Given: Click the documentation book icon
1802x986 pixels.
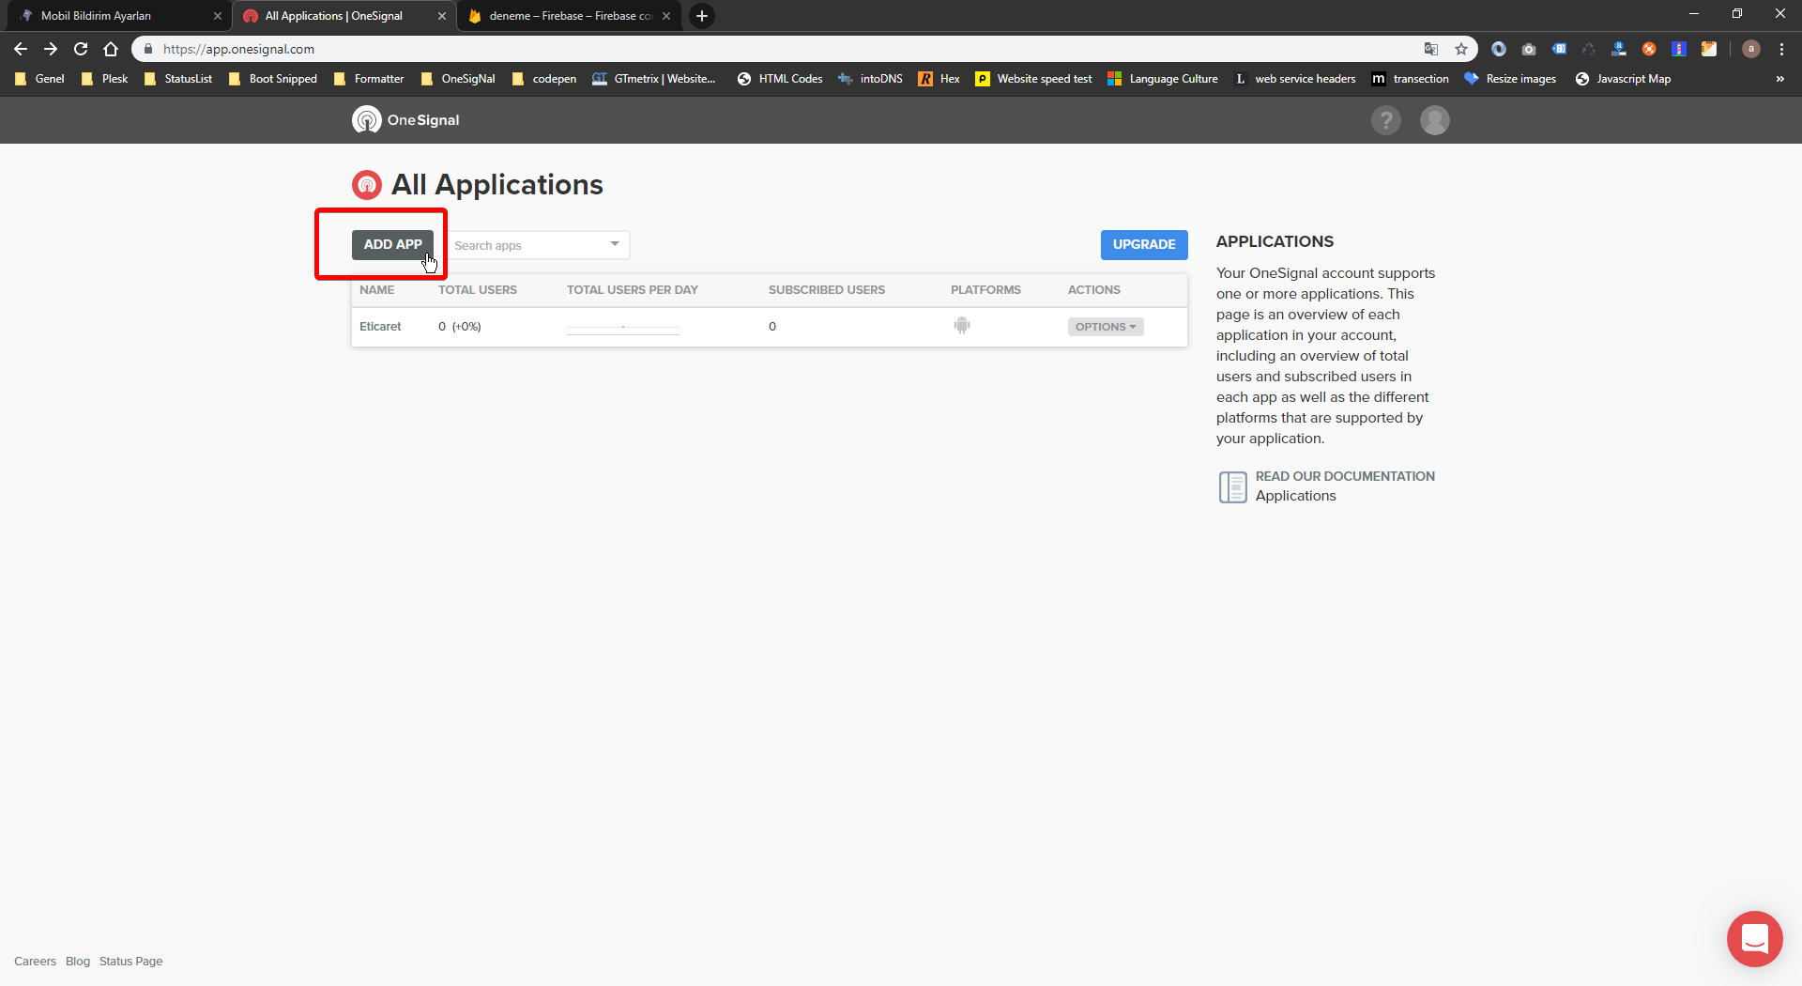Looking at the screenshot, I should tap(1232, 487).
